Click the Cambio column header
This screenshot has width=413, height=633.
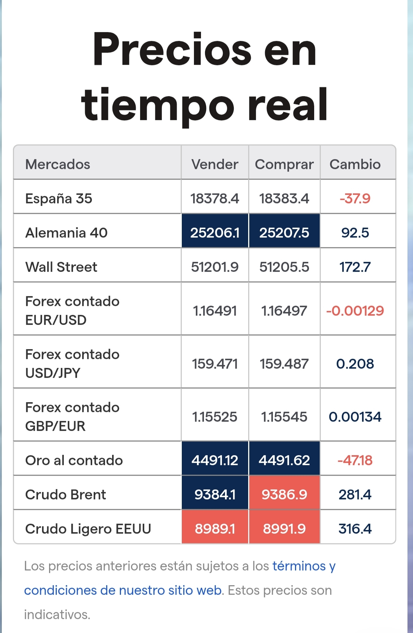[355, 164]
